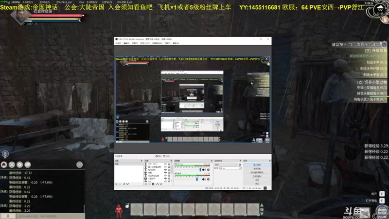Screen dimensions: 389x219
Task: Open chat settings gear above chat log
Action: (19, 164)
